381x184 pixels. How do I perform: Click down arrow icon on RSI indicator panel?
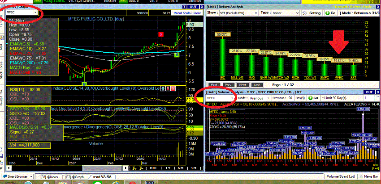point(168,89)
